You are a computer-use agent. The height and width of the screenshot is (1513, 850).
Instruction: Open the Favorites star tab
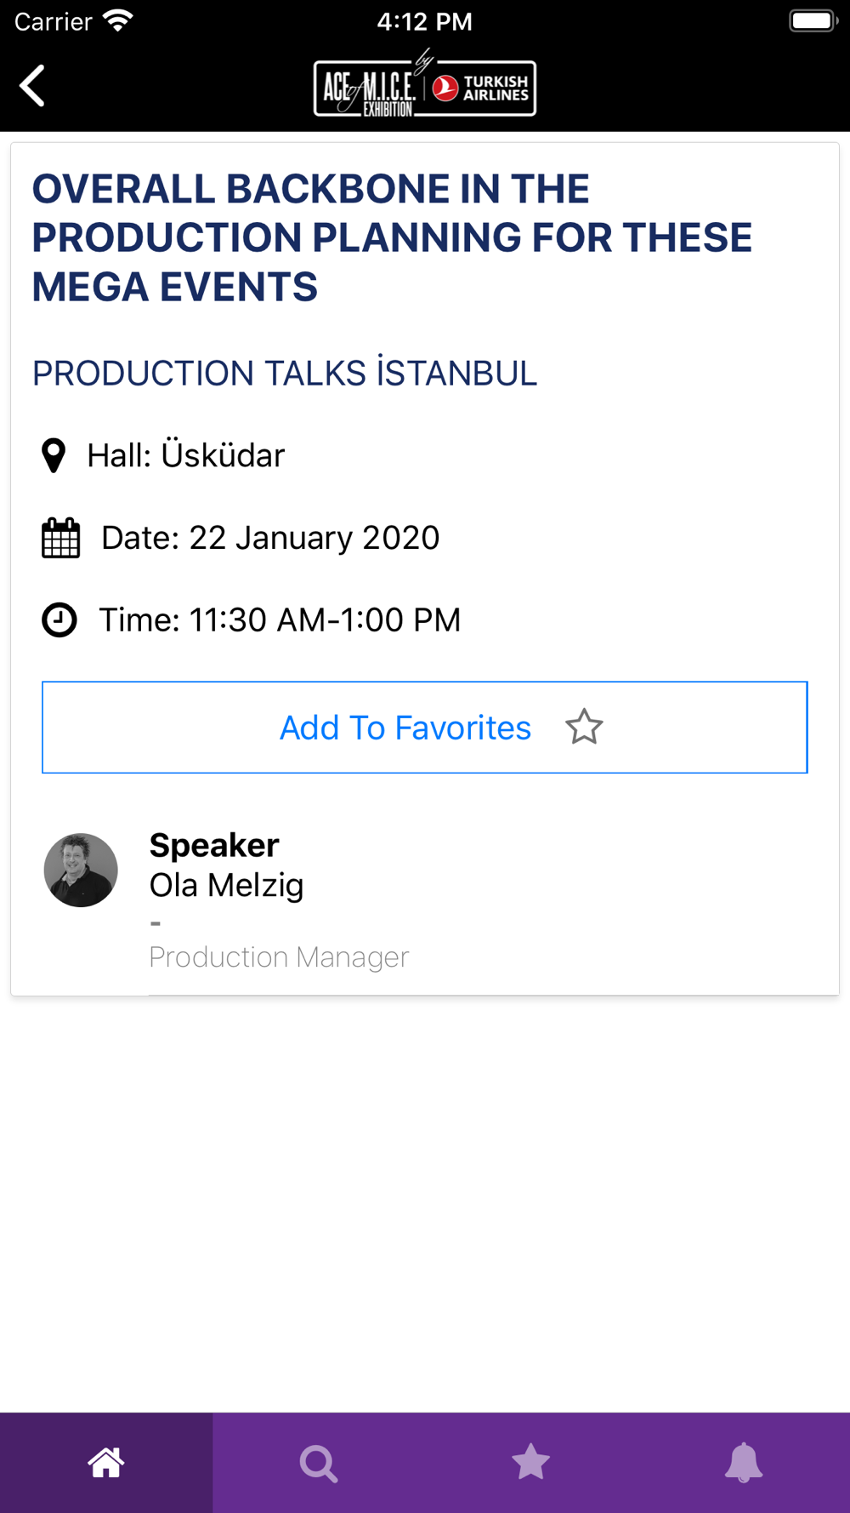[x=531, y=1463]
